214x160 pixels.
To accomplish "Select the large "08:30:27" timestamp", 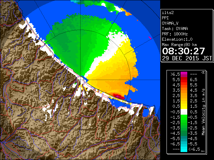I will coord(184,51).
